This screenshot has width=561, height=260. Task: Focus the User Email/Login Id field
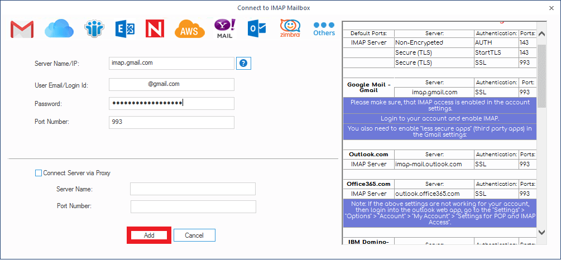pyautogui.click(x=172, y=84)
